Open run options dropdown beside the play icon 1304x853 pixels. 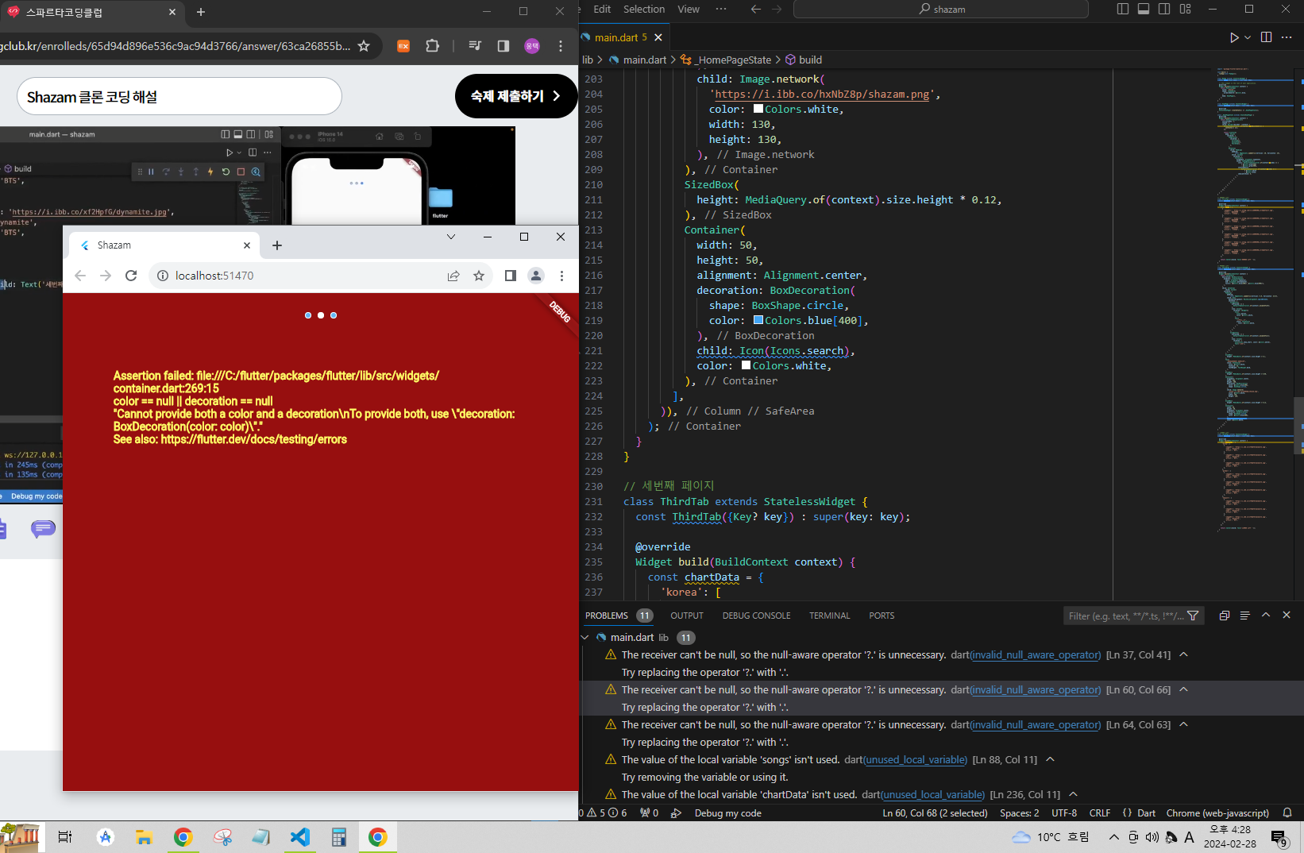click(1248, 37)
